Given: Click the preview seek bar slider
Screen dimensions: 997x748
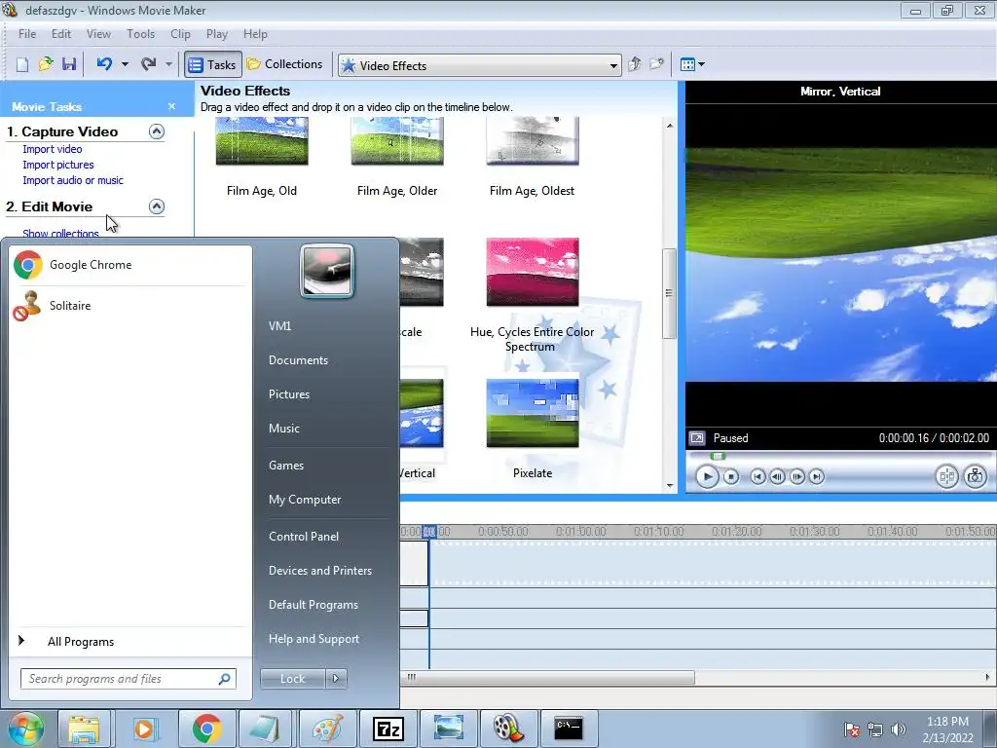Looking at the screenshot, I should (718, 456).
